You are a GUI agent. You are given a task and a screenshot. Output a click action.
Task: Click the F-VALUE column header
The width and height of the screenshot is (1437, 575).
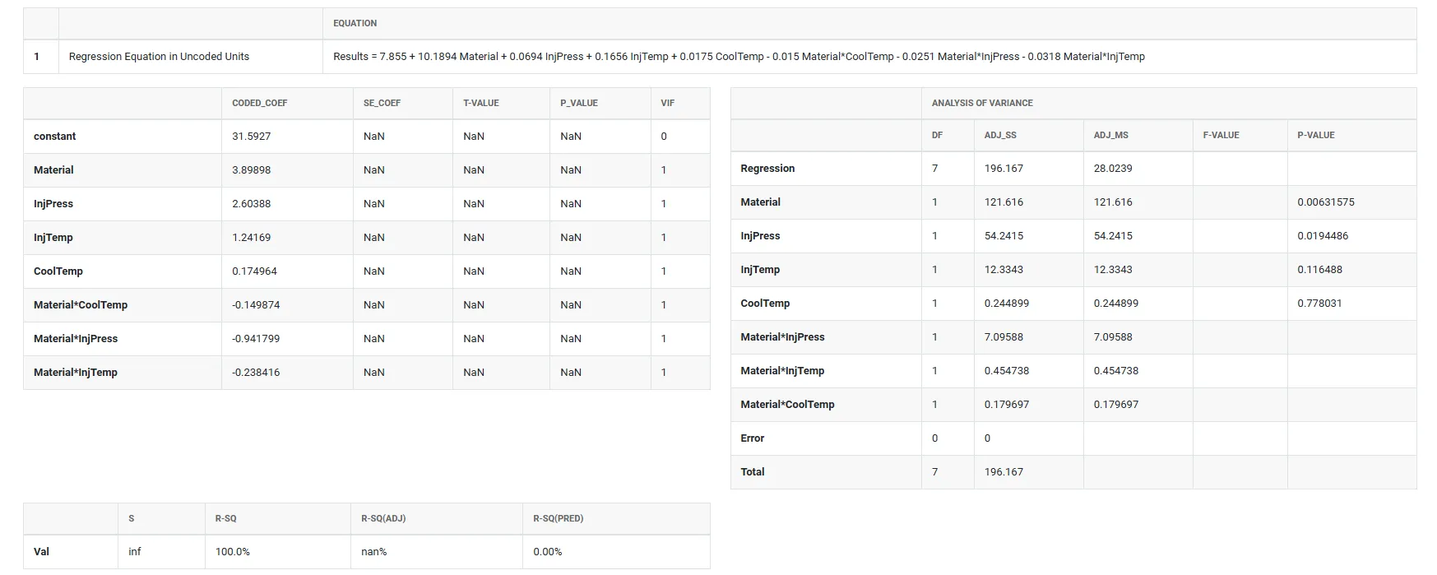click(x=1221, y=135)
